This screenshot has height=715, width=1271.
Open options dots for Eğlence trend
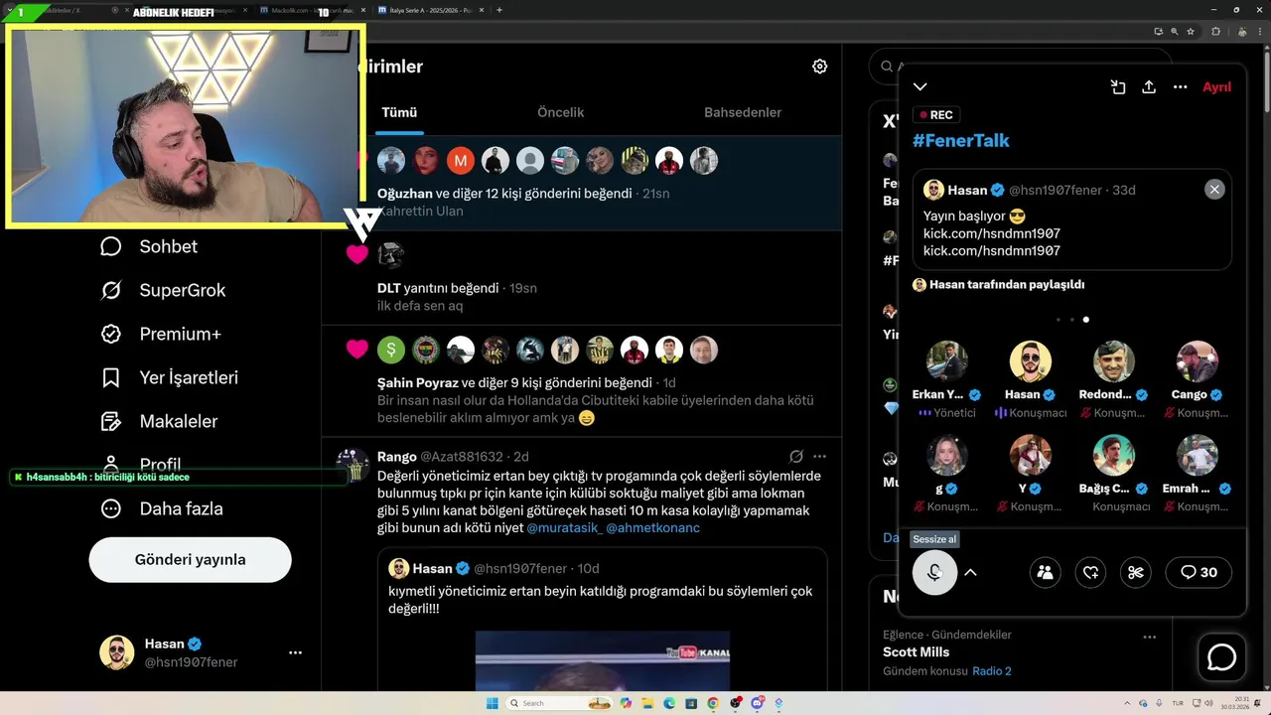(1149, 637)
